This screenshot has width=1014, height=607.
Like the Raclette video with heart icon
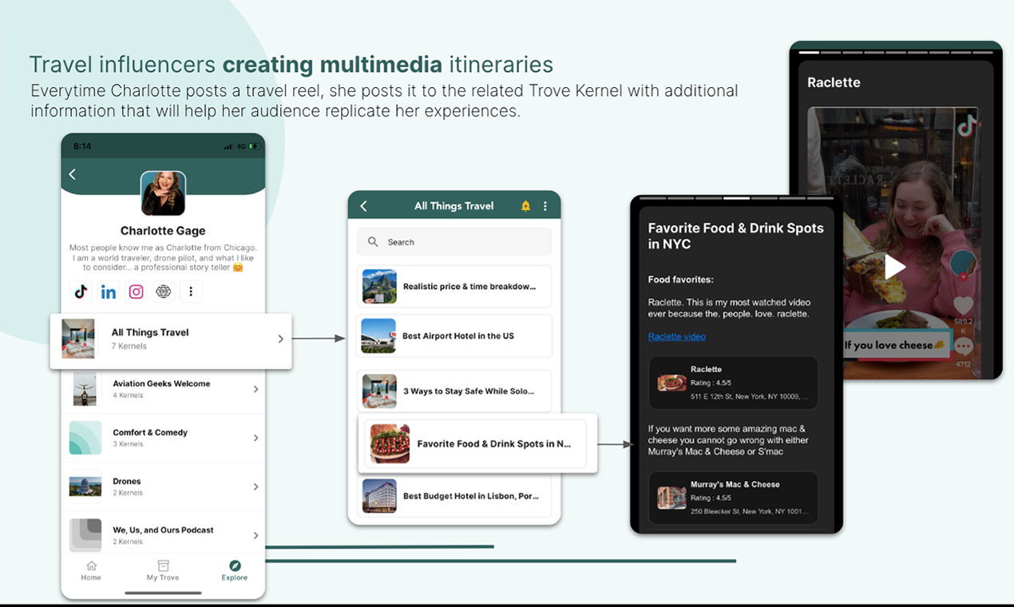964,305
